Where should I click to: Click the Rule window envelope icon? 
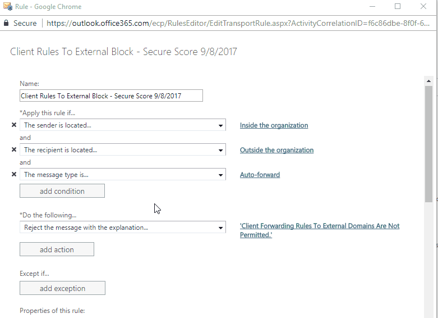(x=7, y=6)
